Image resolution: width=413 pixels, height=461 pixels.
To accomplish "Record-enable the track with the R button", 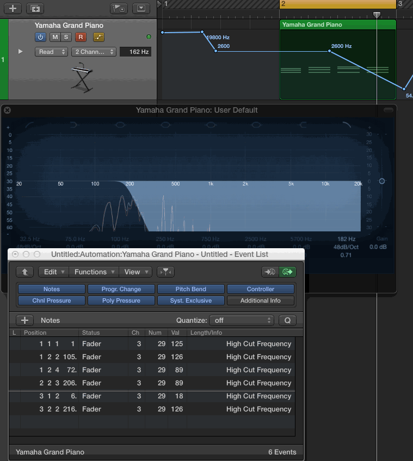I will [81, 37].
